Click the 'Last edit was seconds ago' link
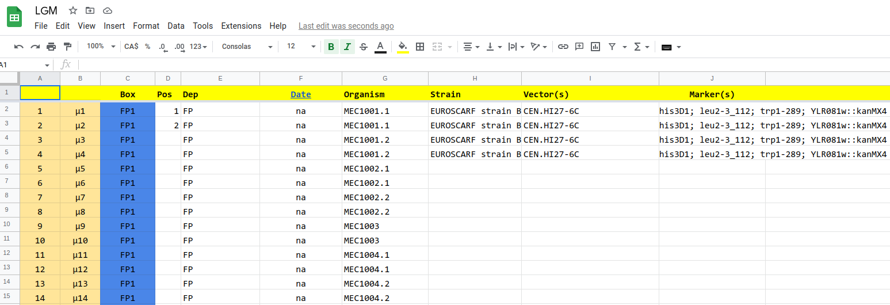 tap(346, 26)
